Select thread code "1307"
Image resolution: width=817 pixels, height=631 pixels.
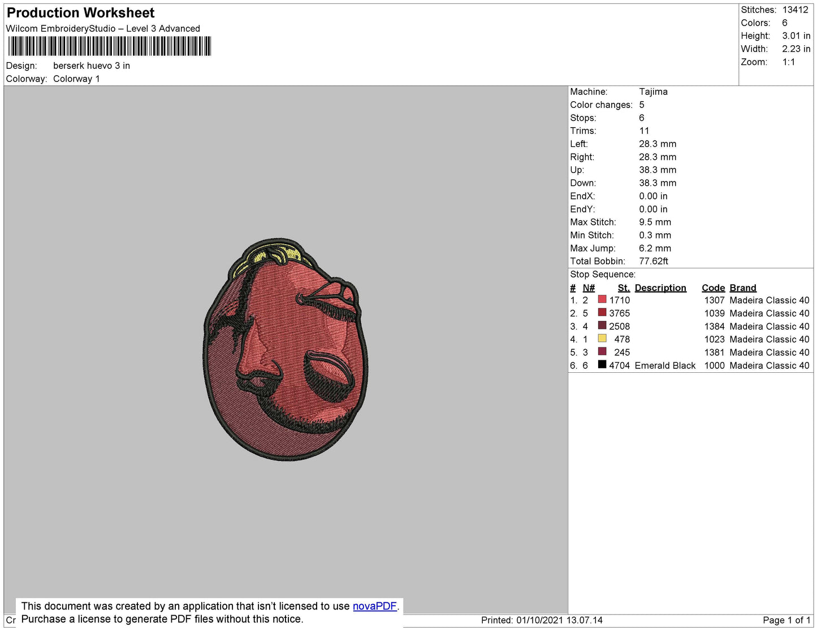tap(714, 300)
